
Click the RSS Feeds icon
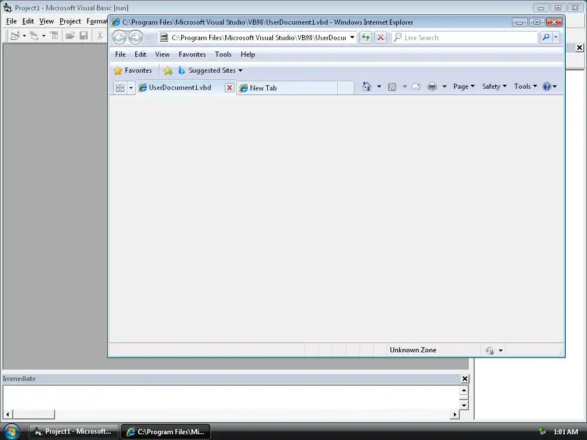[x=392, y=87]
